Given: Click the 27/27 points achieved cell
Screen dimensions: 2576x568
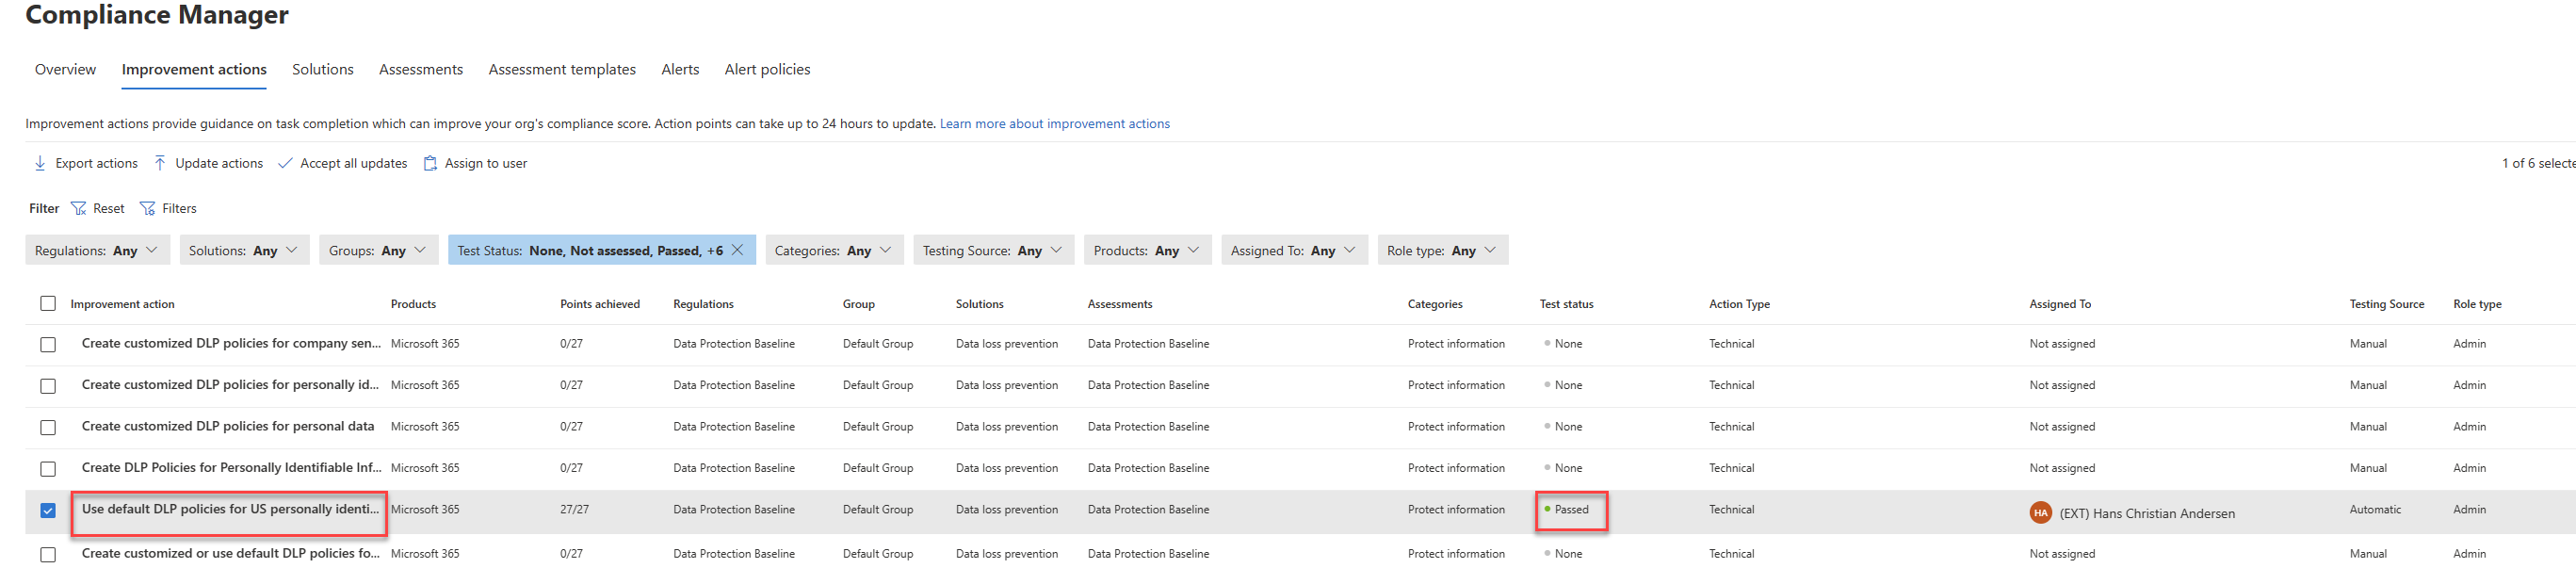Looking at the screenshot, I should [574, 509].
